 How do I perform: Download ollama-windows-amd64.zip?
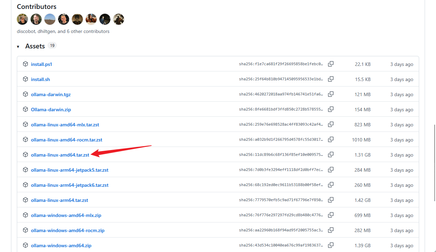click(x=61, y=245)
